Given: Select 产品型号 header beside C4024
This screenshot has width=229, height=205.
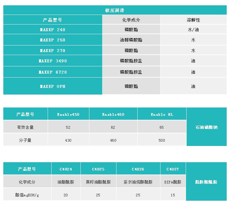Looking at the screenshot, I should [x=27, y=169].
